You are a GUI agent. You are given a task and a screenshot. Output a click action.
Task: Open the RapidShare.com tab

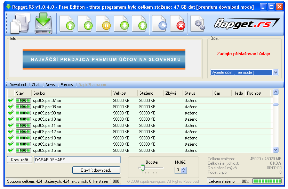click(x=92, y=85)
